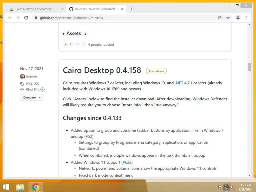The height and width of the screenshot is (192, 256).
Task: Open the .NET 4.7.1 link
Action: [x=183, y=83]
